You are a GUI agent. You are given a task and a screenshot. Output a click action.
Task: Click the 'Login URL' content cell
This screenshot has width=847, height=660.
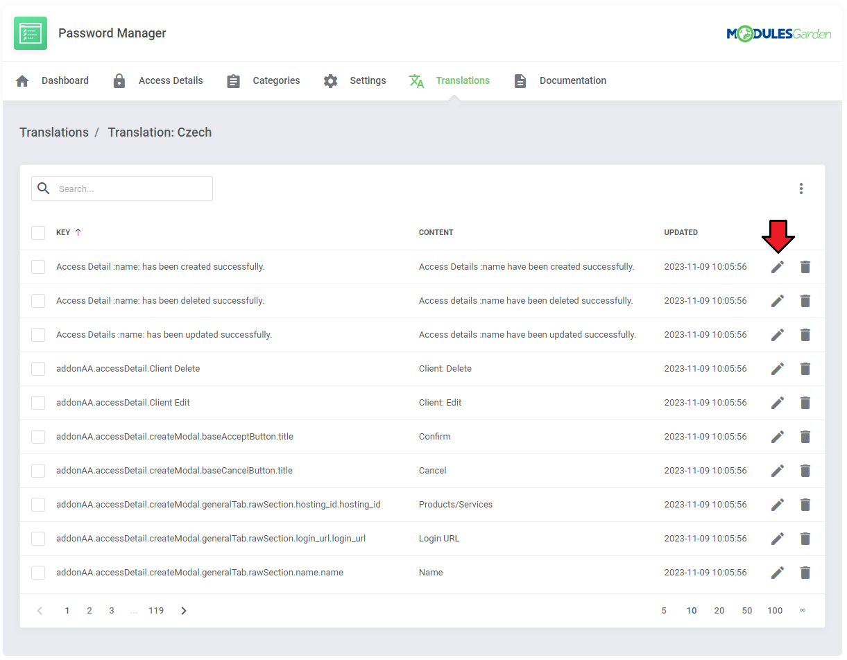[439, 539]
